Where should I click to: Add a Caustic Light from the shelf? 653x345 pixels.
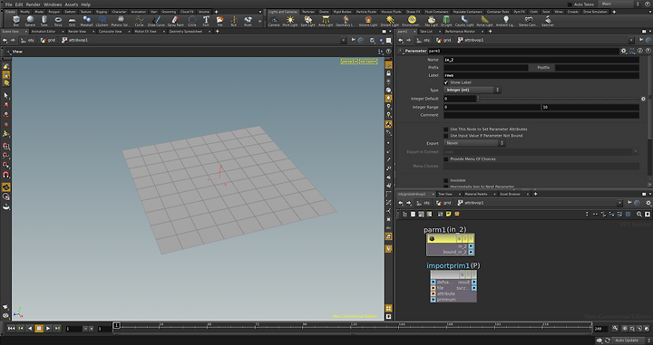464,21
